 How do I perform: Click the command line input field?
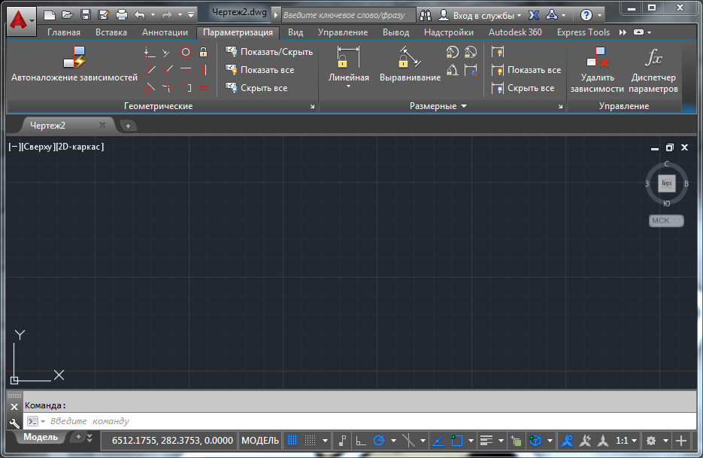359,421
